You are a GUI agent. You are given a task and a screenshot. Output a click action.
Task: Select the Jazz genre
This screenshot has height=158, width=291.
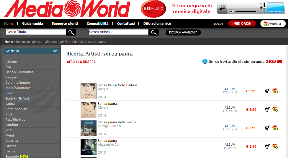[9, 130]
